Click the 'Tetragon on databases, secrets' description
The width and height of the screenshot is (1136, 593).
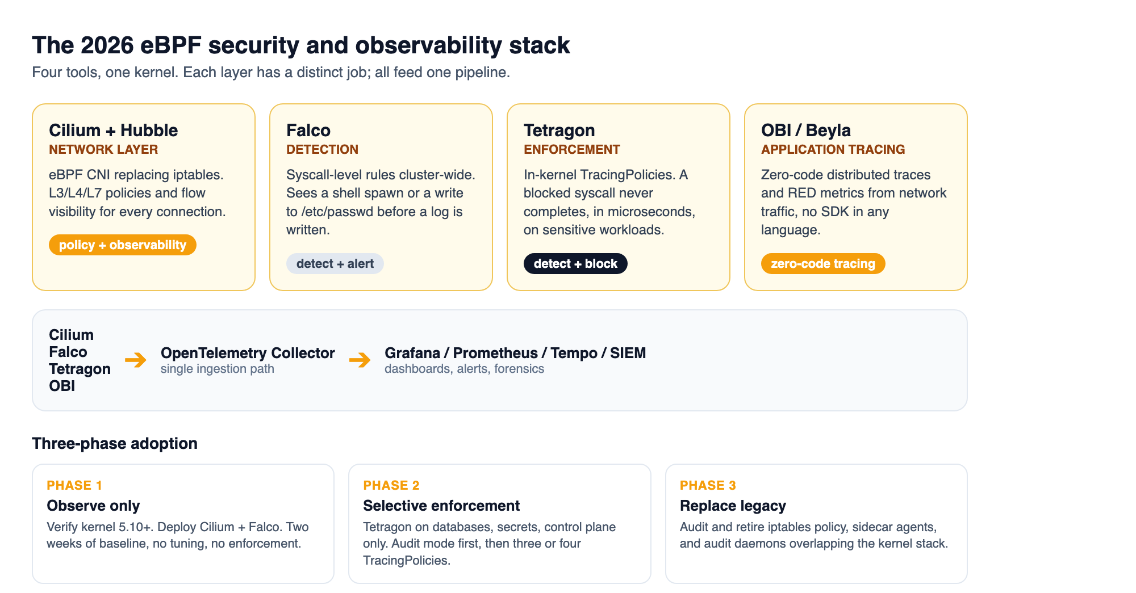[x=490, y=544]
